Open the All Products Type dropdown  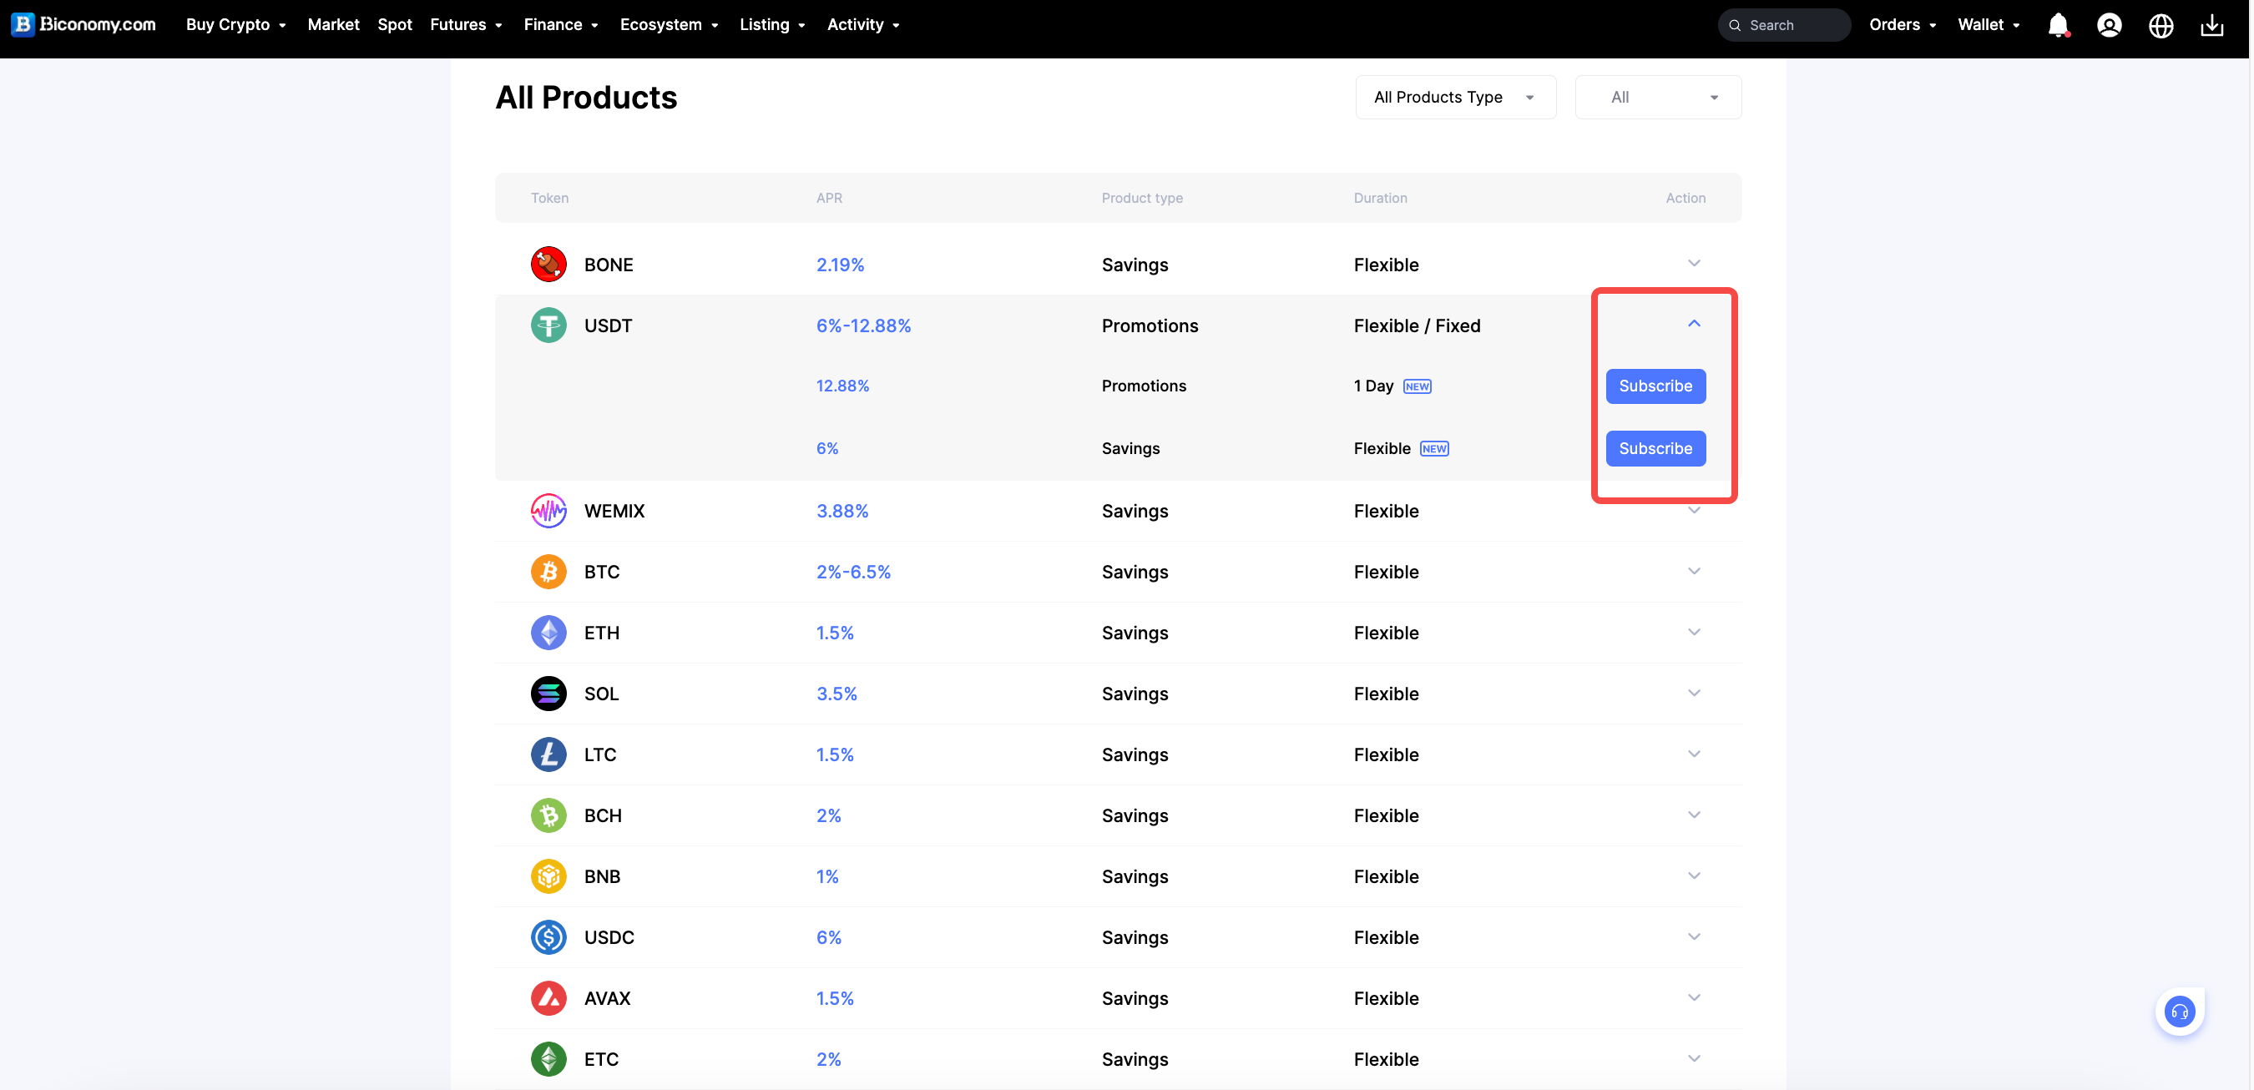1455,97
